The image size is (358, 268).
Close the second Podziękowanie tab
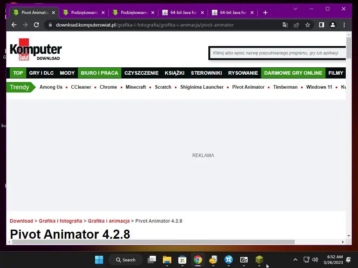point(153,13)
